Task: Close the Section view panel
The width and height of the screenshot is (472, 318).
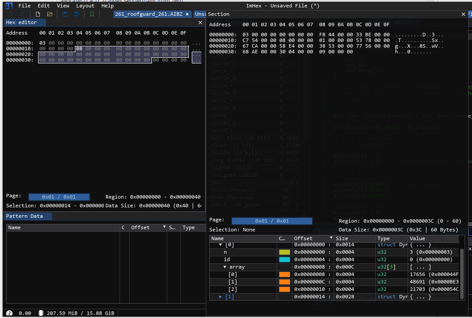Action: (463, 14)
